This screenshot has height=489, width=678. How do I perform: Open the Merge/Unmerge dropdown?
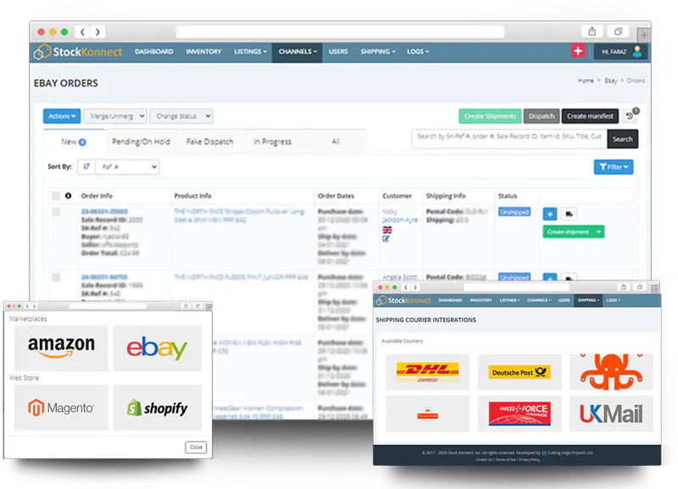point(115,116)
